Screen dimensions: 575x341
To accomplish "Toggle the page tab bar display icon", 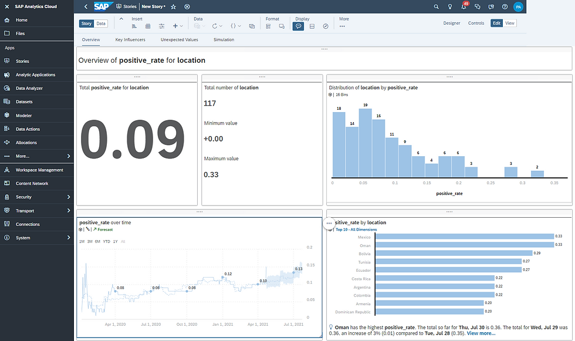I will (x=312, y=26).
